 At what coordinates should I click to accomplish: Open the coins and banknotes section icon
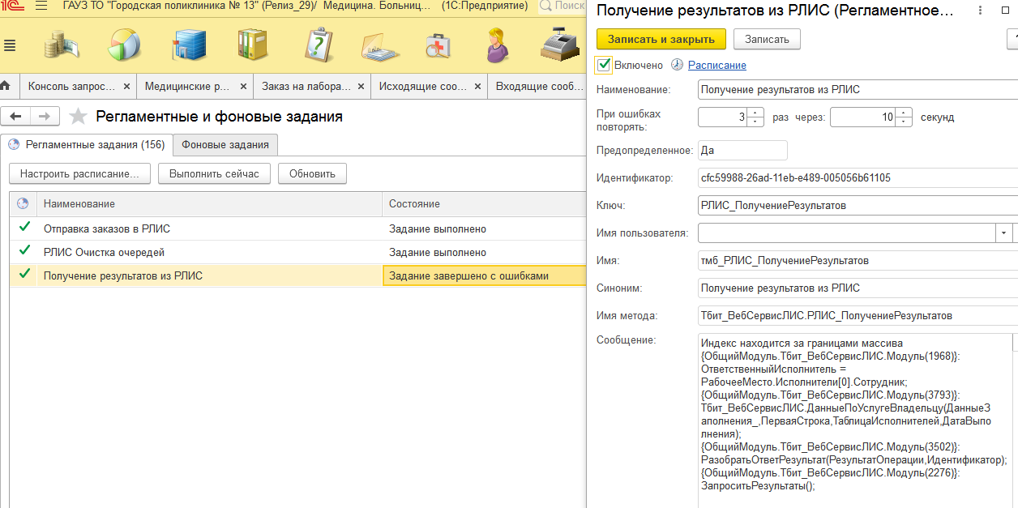click(x=60, y=45)
